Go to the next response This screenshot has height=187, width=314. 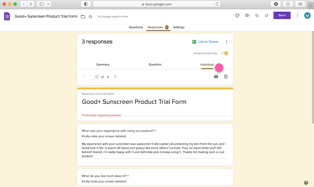[115, 77]
